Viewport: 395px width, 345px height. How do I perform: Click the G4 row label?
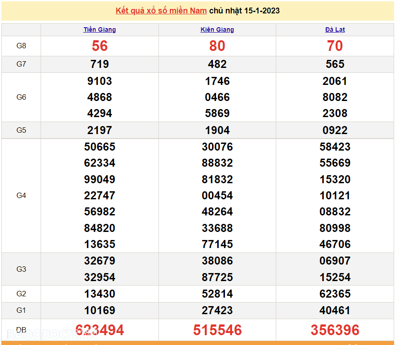pos(21,195)
